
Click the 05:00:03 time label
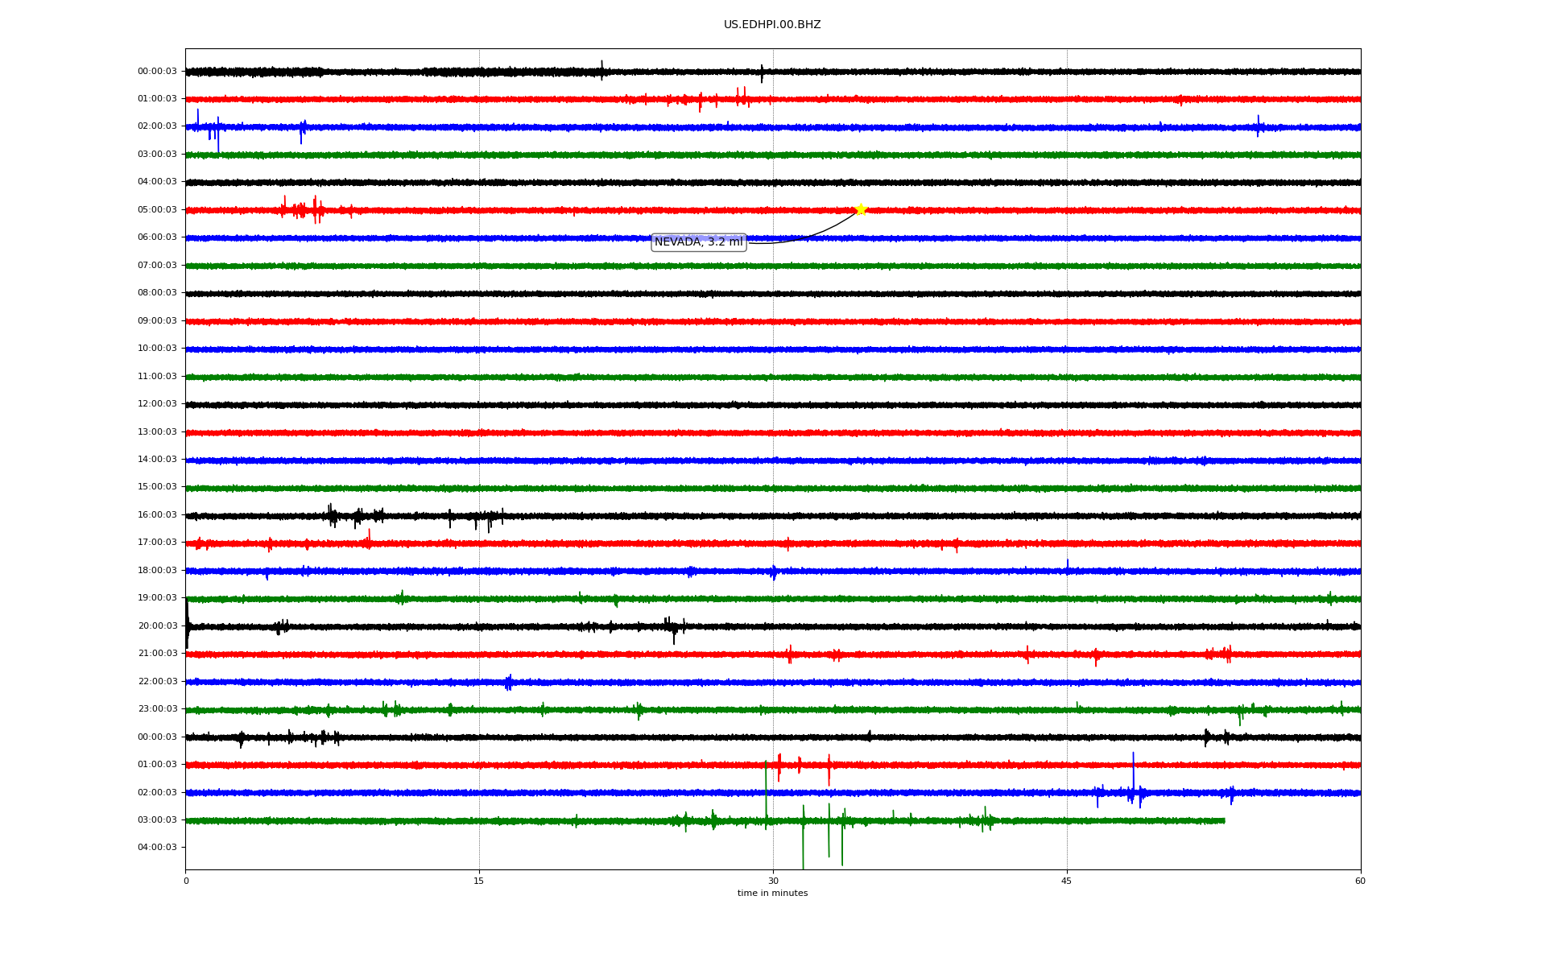tap(157, 210)
